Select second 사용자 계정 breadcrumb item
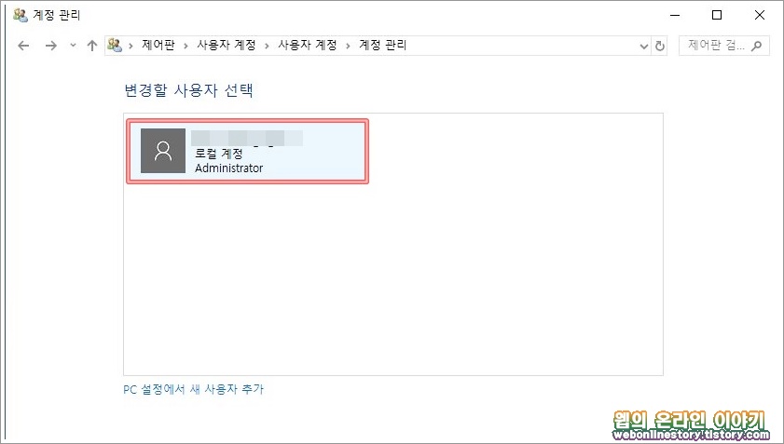 [x=308, y=45]
